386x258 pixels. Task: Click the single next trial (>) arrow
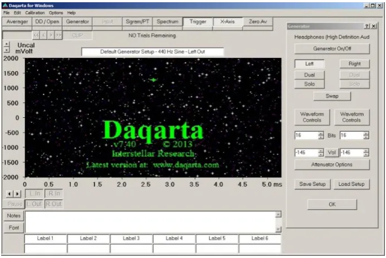pos(51,36)
